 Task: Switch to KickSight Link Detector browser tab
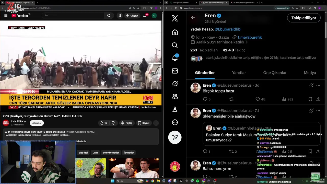pyautogui.click(x=183, y=3)
